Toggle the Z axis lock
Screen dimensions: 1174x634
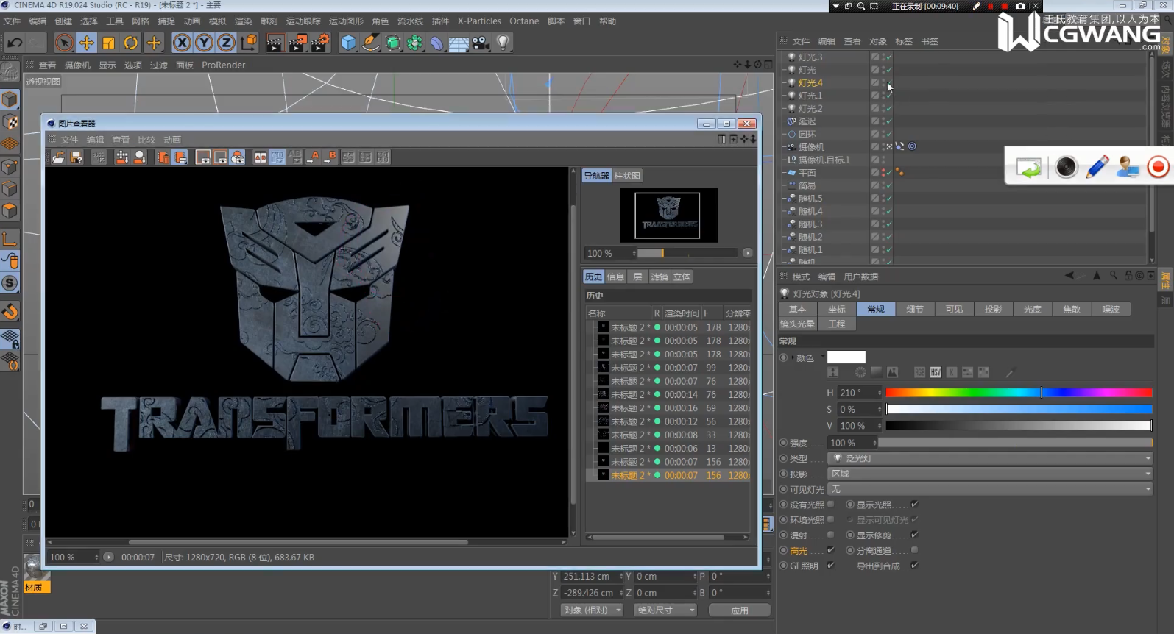[x=226, y=43]
